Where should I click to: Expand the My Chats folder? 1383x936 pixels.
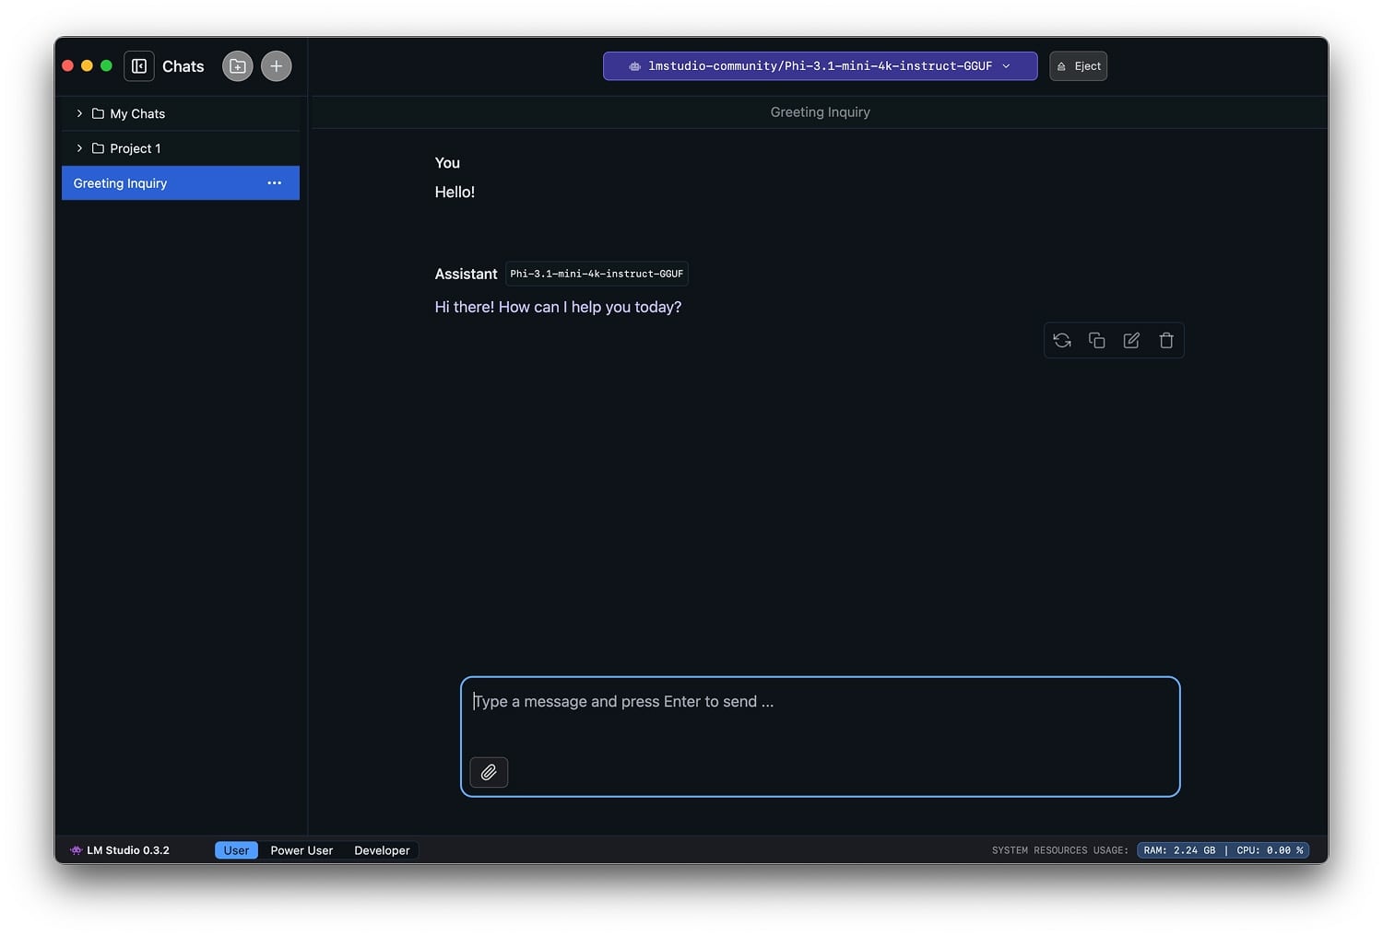(80, 113)
